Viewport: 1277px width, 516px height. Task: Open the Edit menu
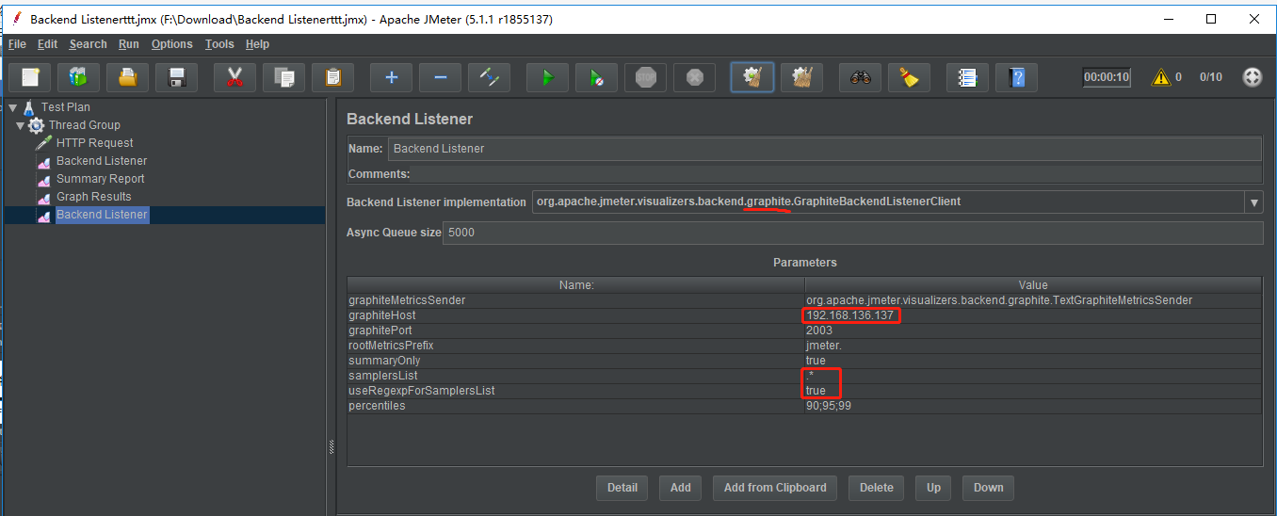48,44
